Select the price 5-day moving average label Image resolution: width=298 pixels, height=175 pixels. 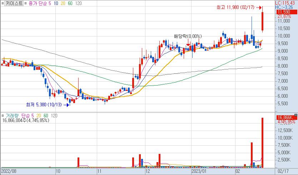(50, 3)
